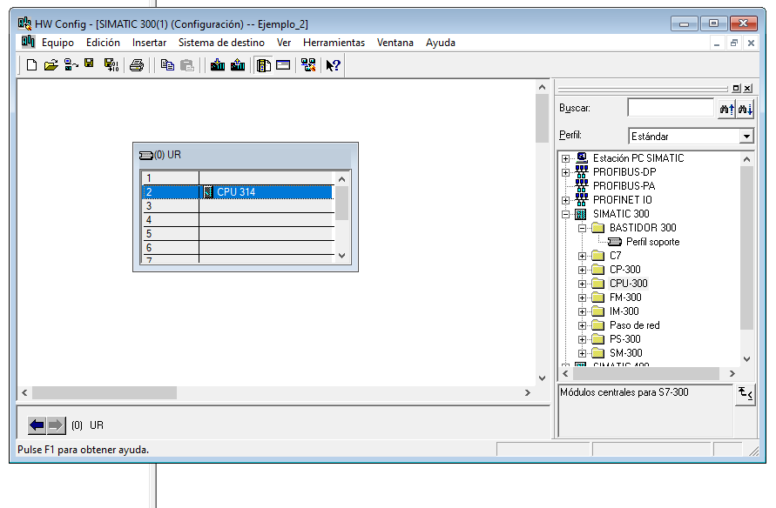Click into the Buscar search field
This screenshot has width=776, height=508.
coord(671,108)
